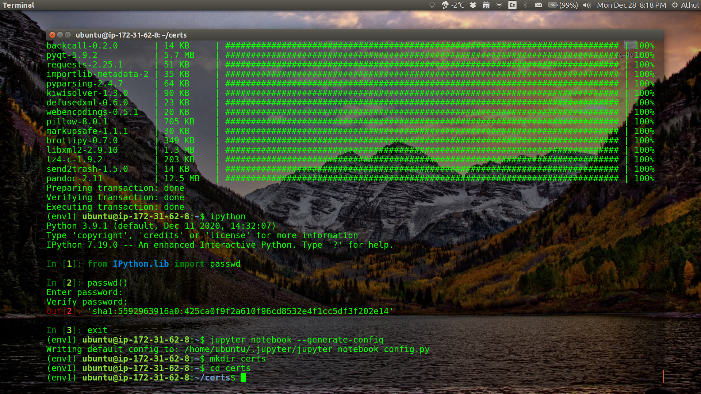
Task: Click the 'mkdir certs' command
Action: [238, 359]
